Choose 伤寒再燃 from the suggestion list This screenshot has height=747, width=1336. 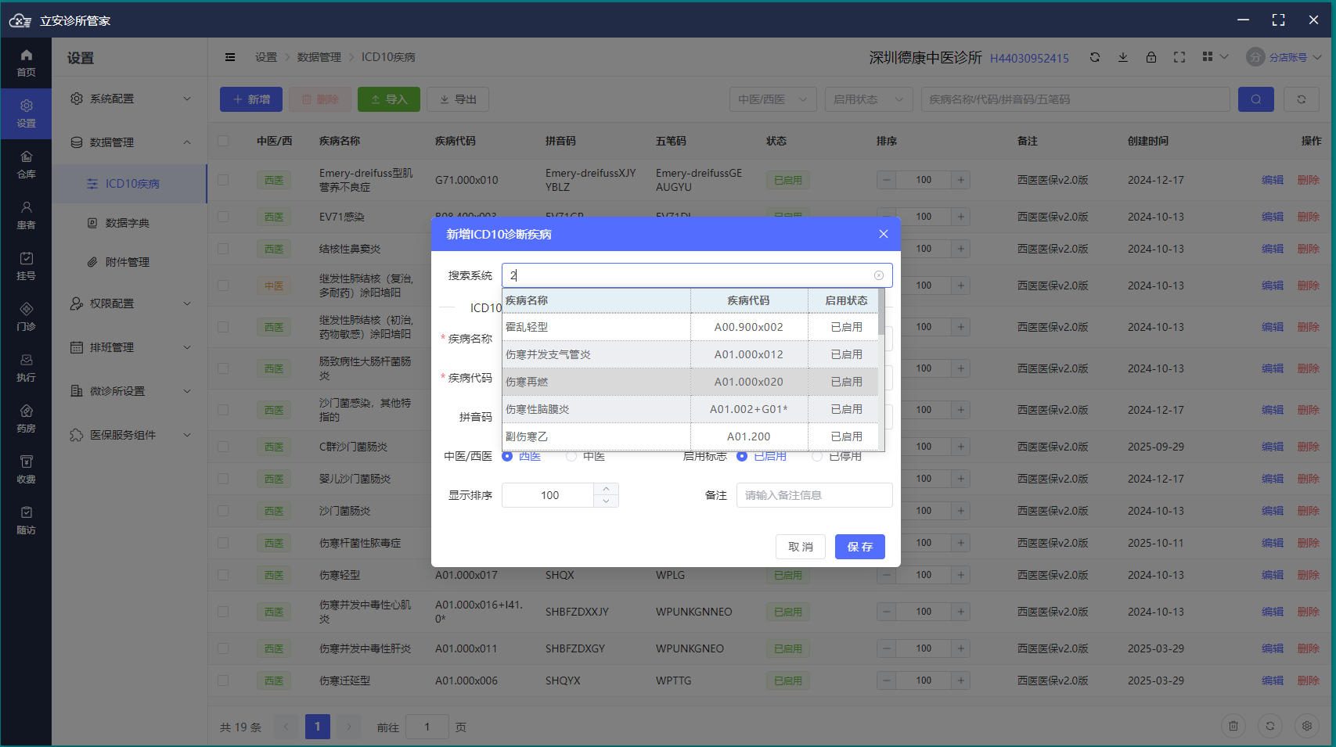point(690,382)
